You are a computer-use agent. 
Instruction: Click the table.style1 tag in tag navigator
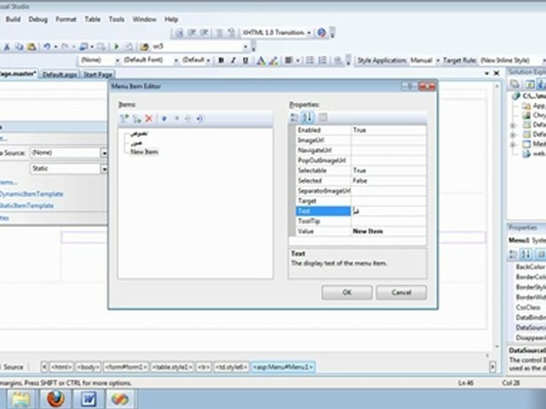(172, 367)
